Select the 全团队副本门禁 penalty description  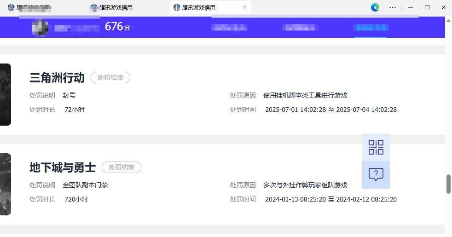tap(85, 185)
